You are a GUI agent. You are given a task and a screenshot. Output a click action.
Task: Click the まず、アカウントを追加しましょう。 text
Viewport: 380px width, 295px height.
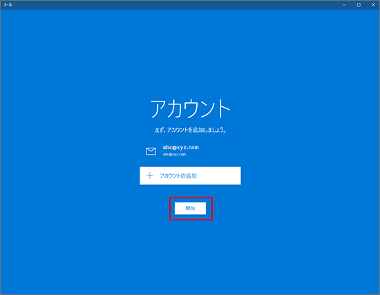point(190,130)
